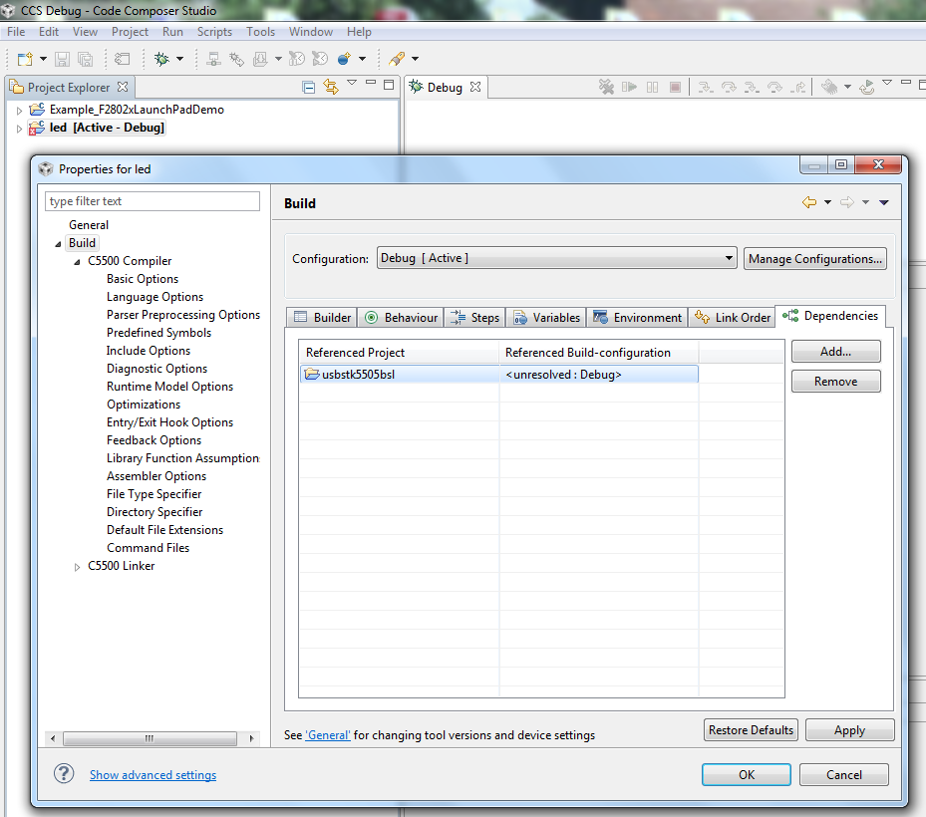Click the Debug bug toolbar icon
The image size is (926, 817).
[x=161, y=59]
